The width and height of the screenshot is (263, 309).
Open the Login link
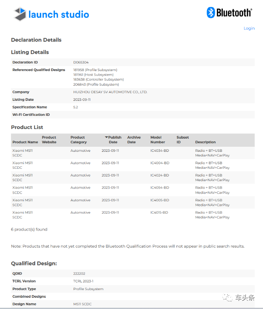coord(249,28)
